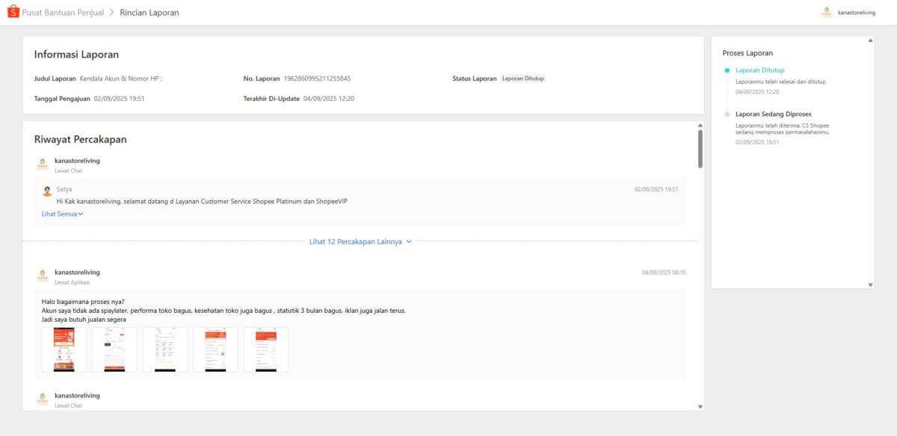The image size is (897, 436).
Task: Click the gray Laporan Sedang Diproses dot
Action: point(727,114)
